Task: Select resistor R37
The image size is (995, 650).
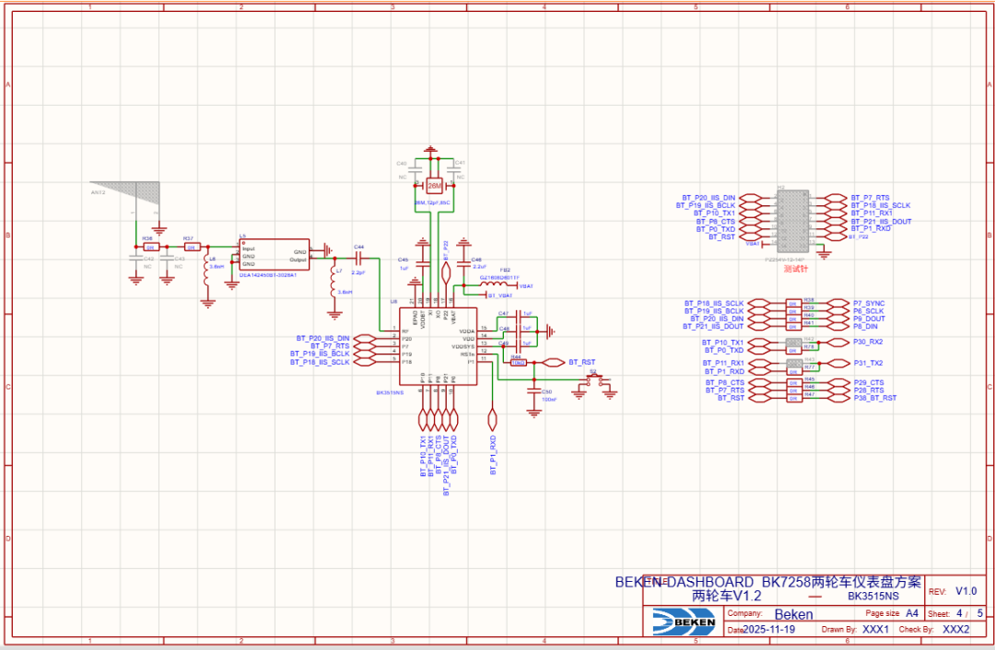Action: click(191, 247)
